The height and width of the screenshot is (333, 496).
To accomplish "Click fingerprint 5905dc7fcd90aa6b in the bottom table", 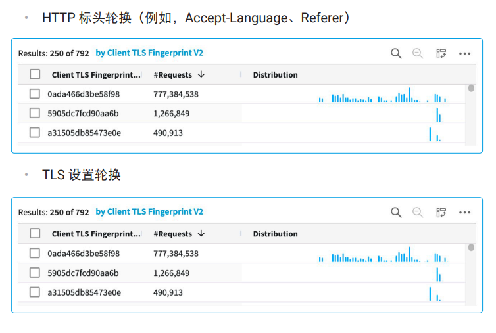I will [x=83, y=273].
